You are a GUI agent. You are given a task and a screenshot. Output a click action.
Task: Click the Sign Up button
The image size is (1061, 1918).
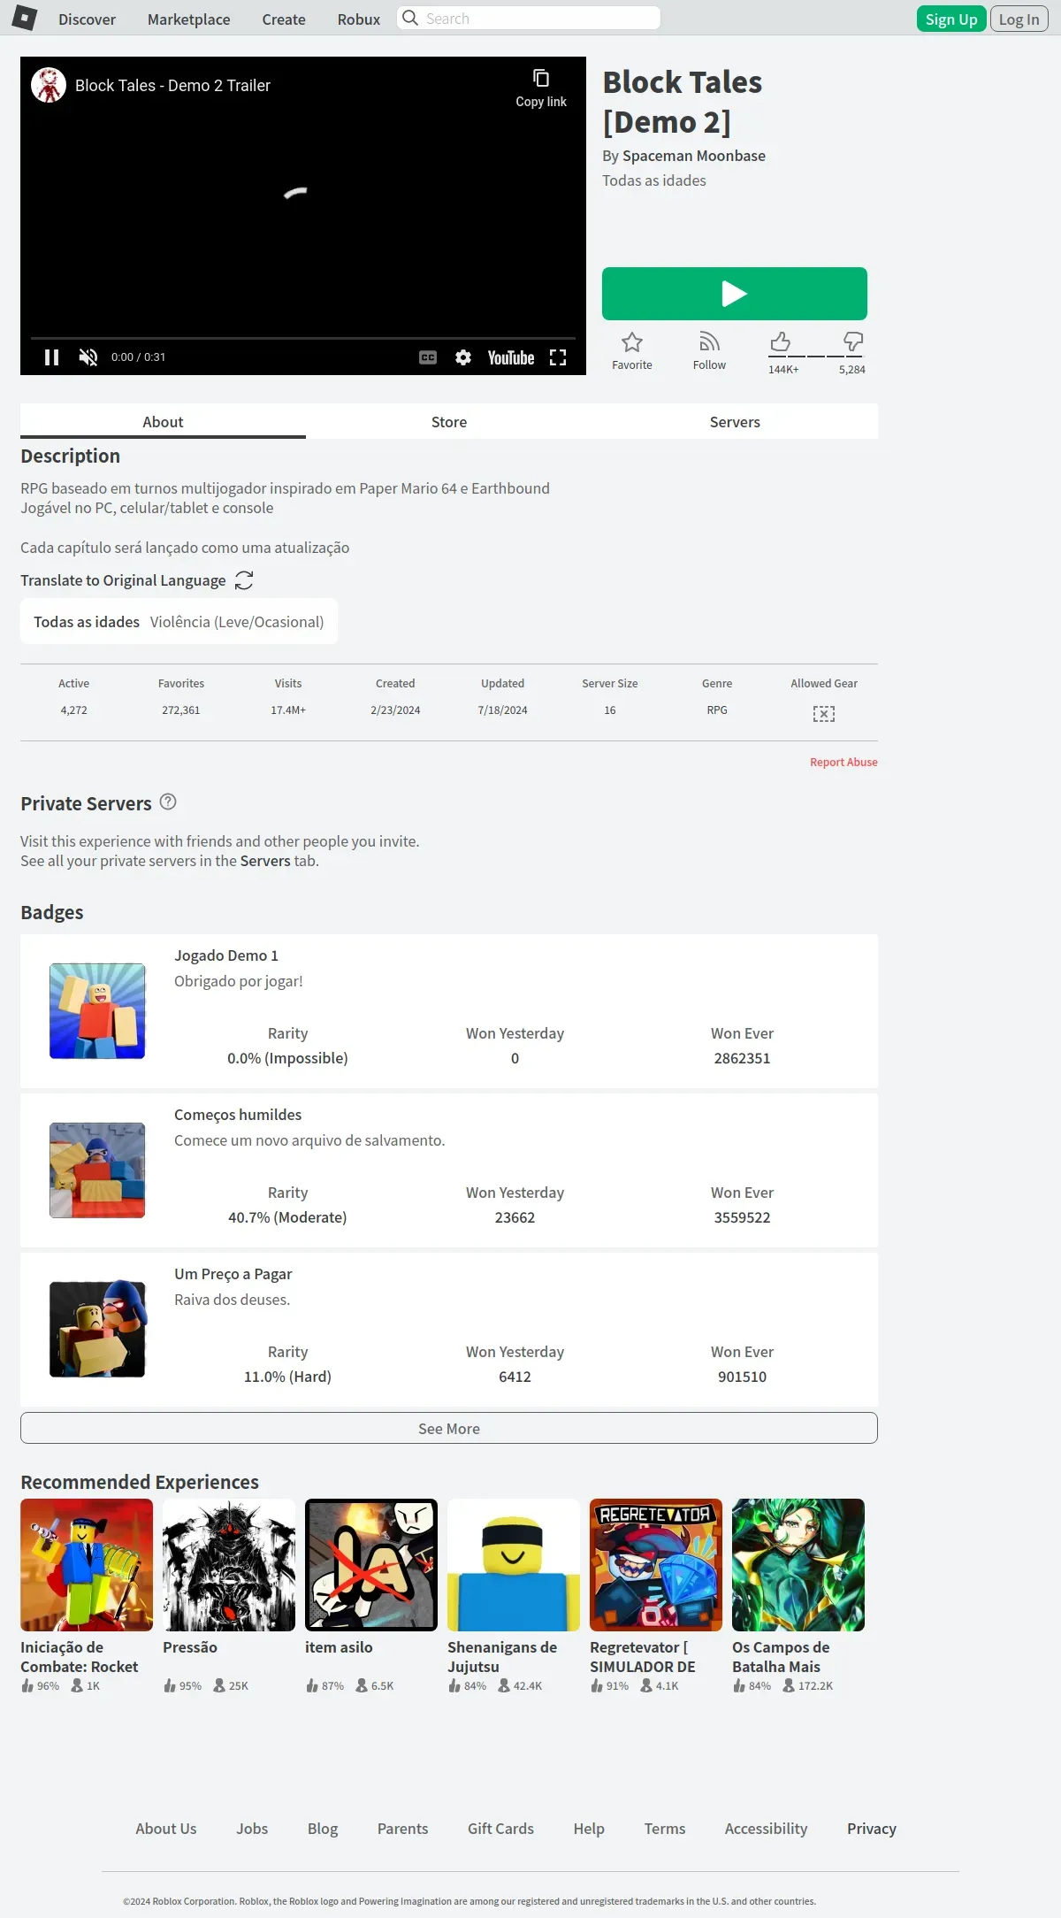951,19
